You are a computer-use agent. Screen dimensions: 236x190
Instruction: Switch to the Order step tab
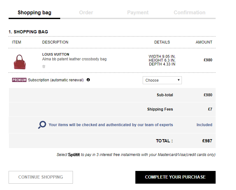point(86,13)
